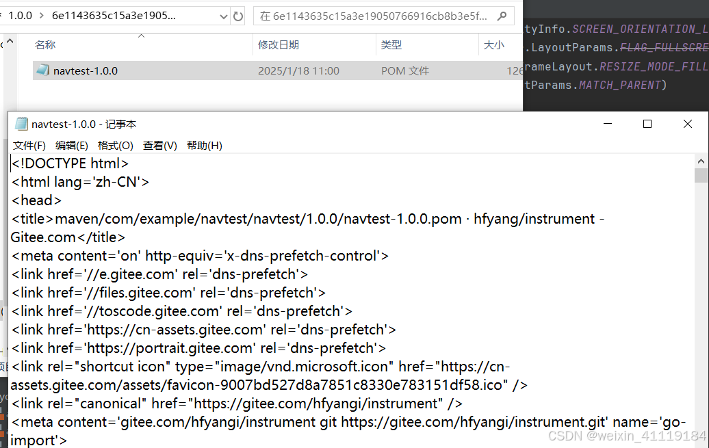This screenshot has height=448, width=709.
Task: Click the x-dns-prefetch-control meta line
Action: (200, 256)
